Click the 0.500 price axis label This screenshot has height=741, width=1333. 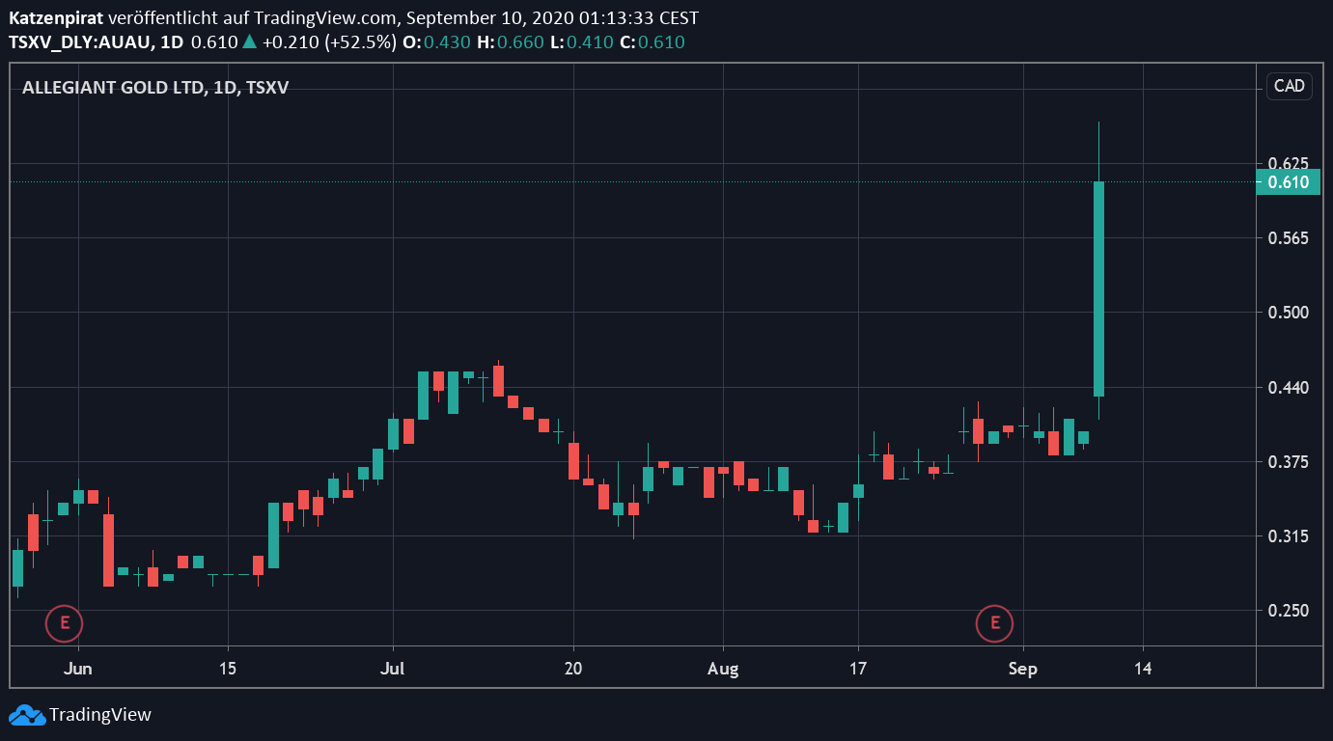click(1290, 312)
